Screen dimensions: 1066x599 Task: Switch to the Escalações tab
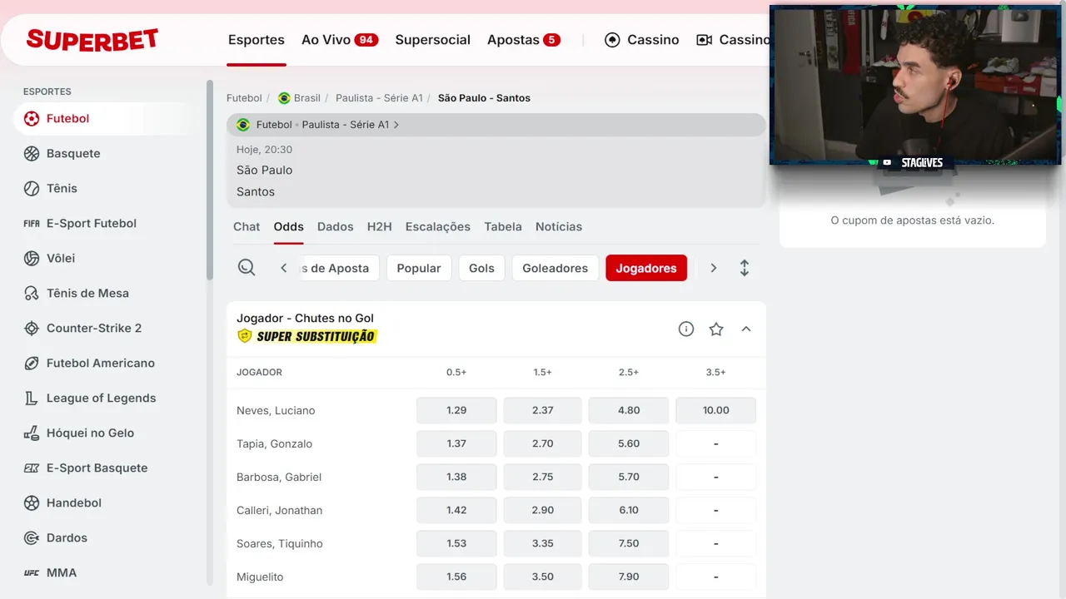point(438,226)
